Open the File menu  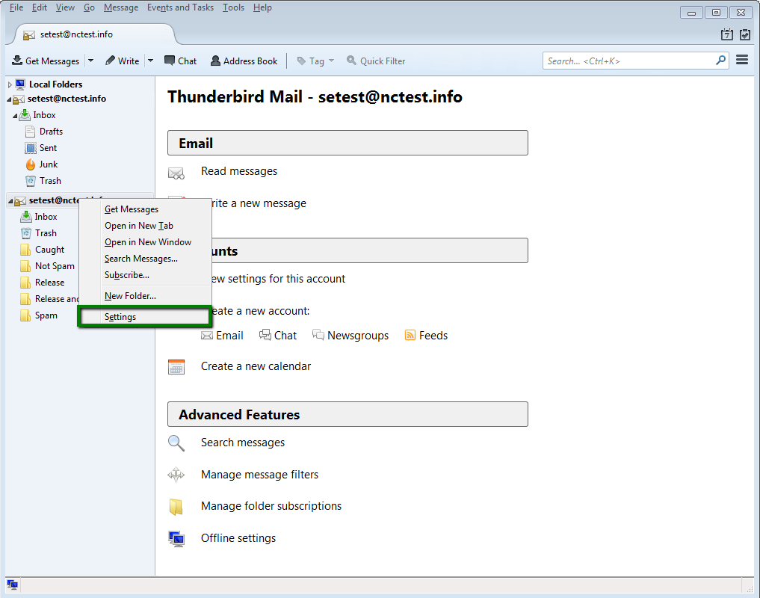16,7
